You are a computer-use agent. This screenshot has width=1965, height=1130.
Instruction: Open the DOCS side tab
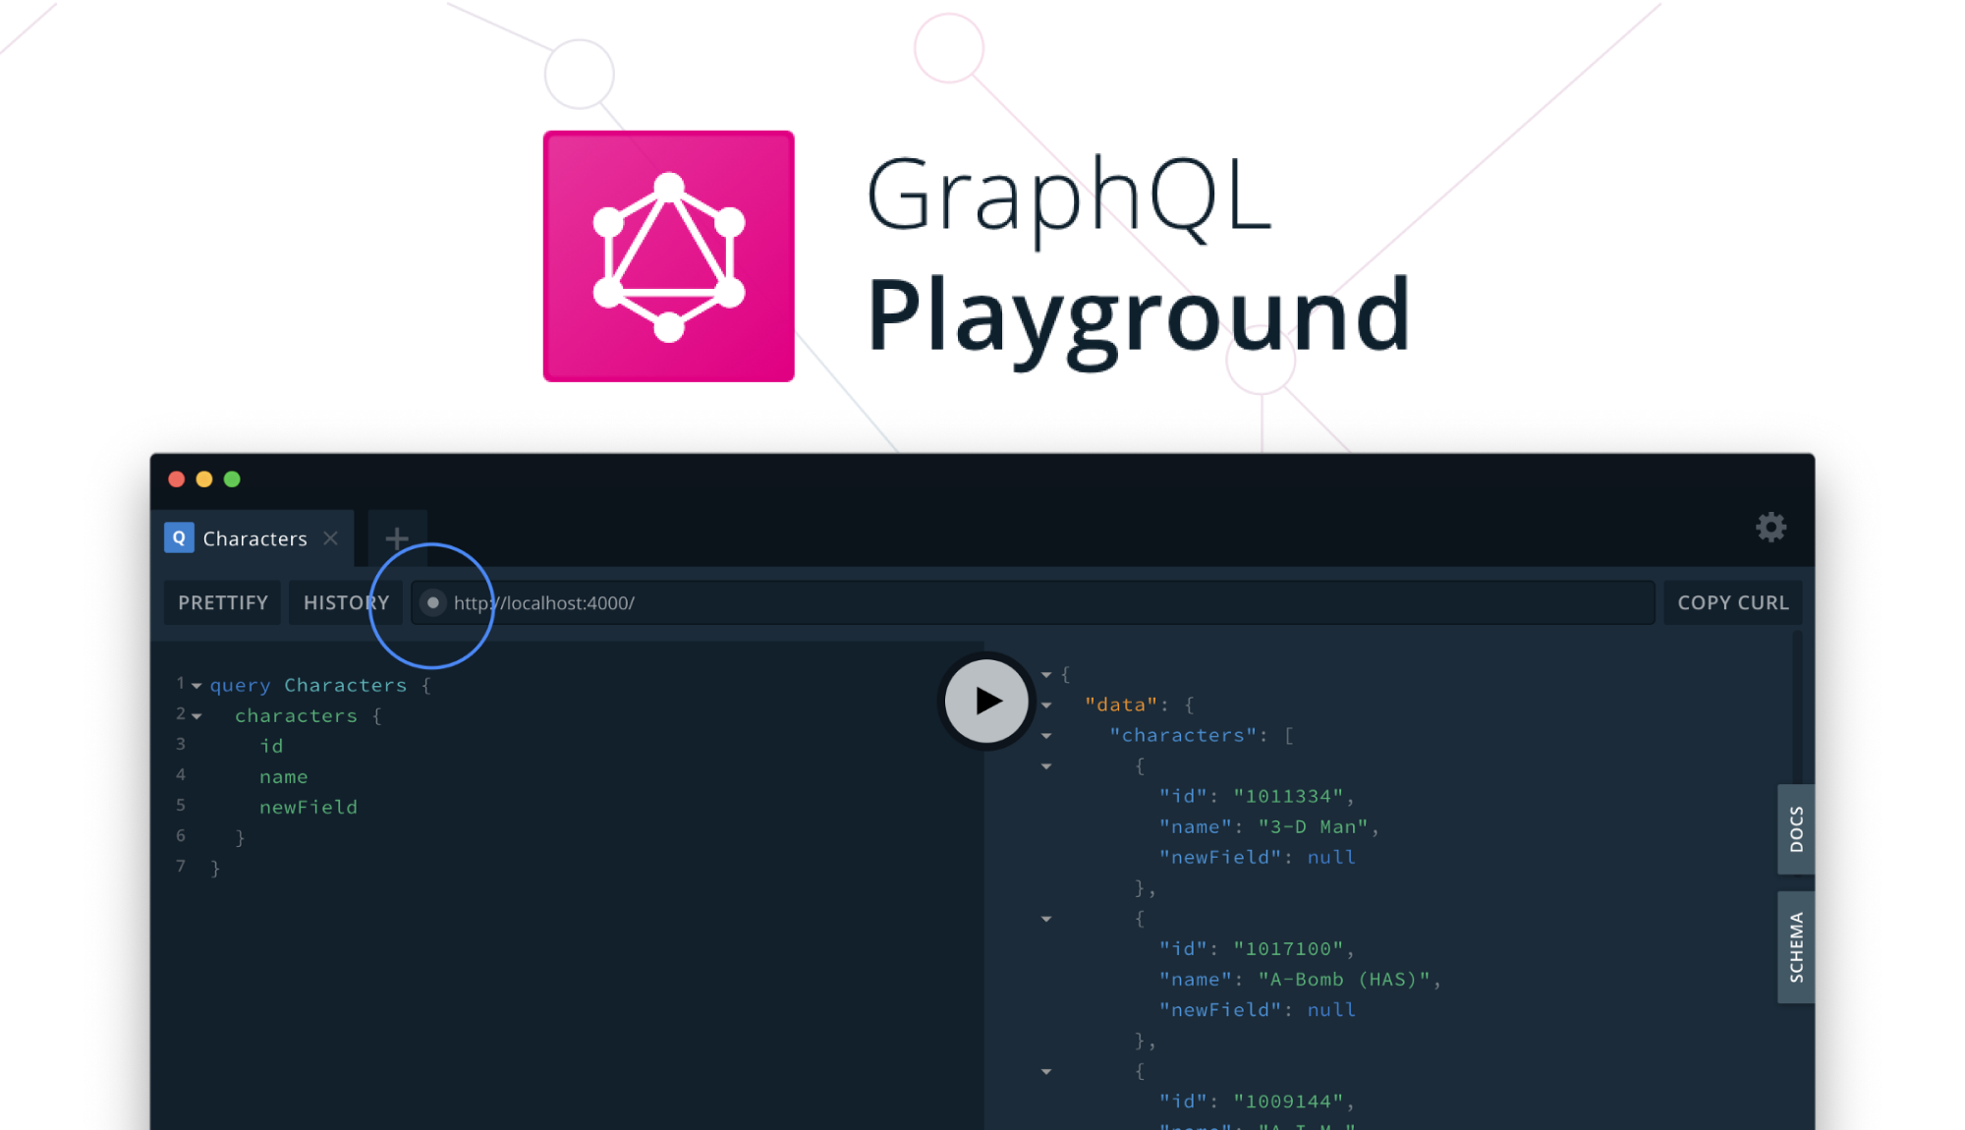(1796, 829)
